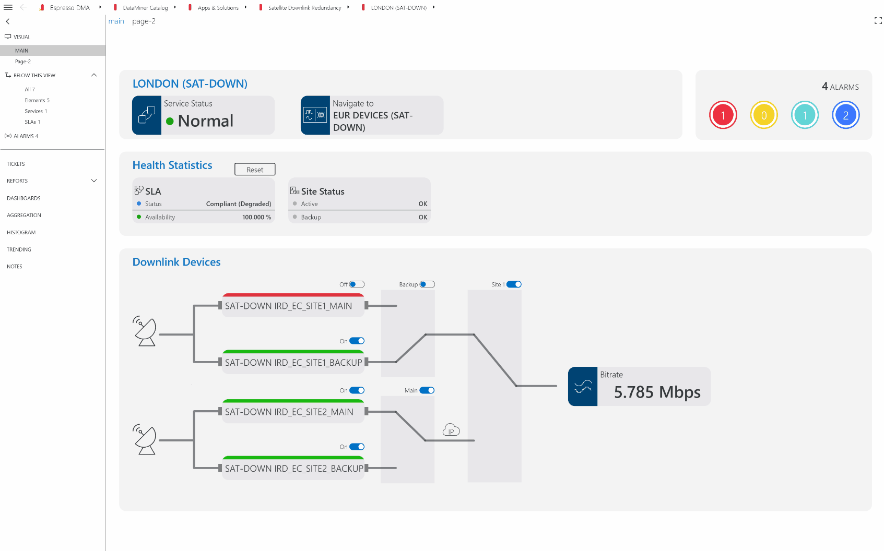Open Notes in the sidebar
Screen dimensions: 884x551
pyautogui.click(x=15, y=266)
